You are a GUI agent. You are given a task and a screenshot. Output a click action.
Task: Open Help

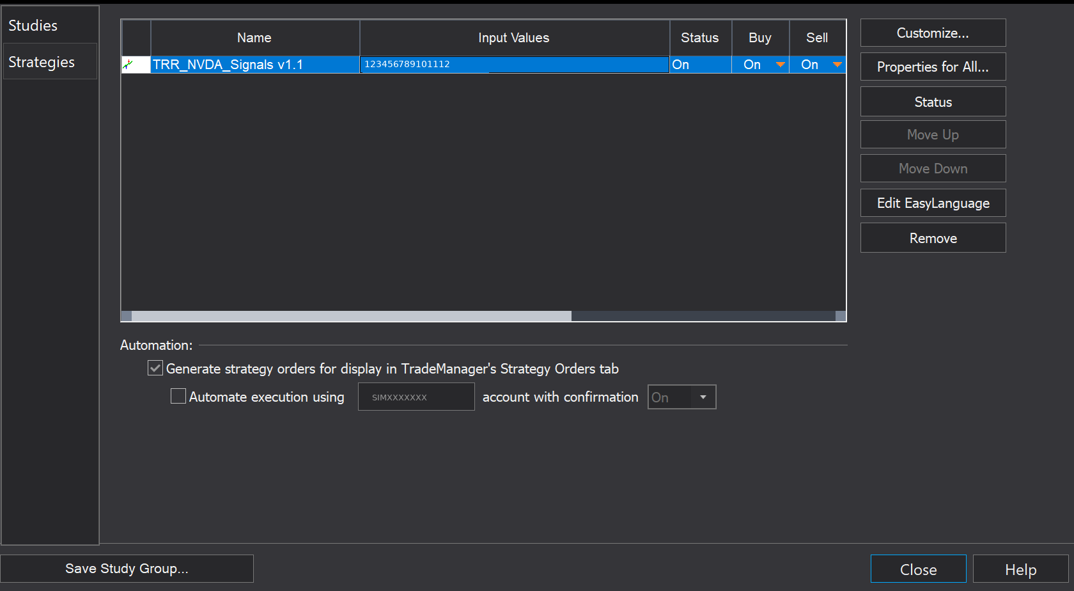(1021, 569)
